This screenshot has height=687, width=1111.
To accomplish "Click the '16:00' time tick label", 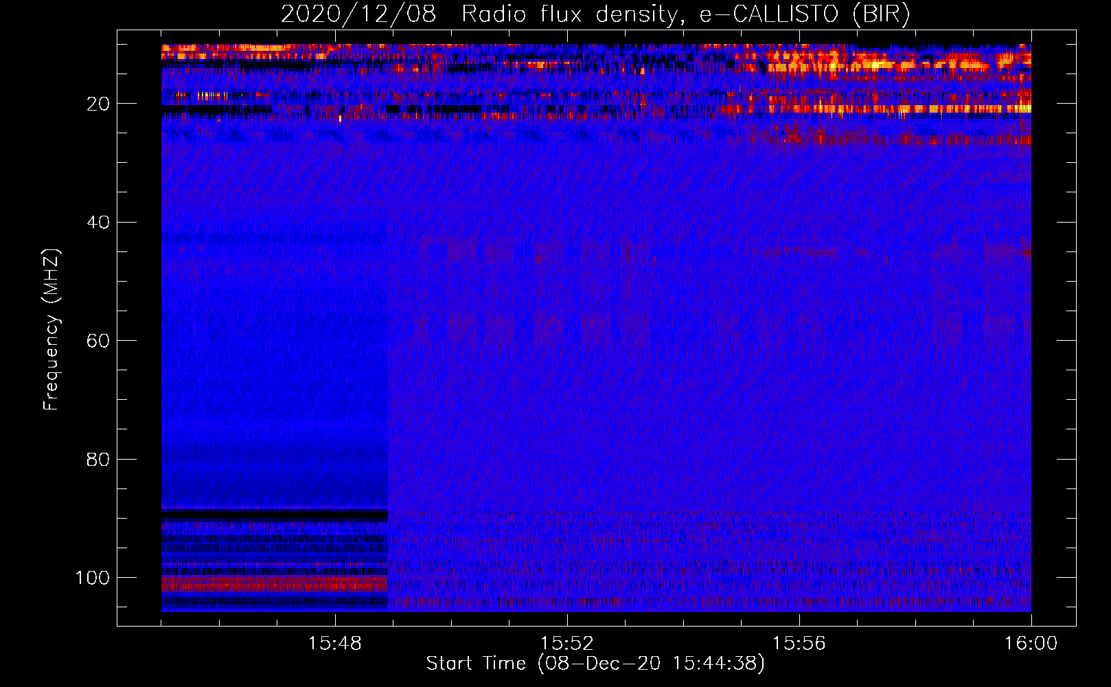I will [x=1031, y=644].
